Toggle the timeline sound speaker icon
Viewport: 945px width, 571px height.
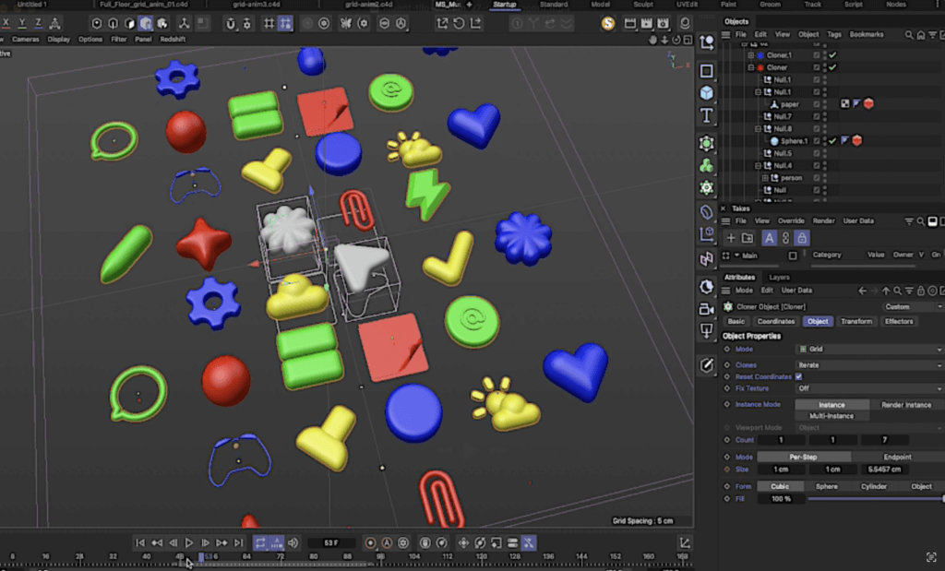tap(293, 542)
